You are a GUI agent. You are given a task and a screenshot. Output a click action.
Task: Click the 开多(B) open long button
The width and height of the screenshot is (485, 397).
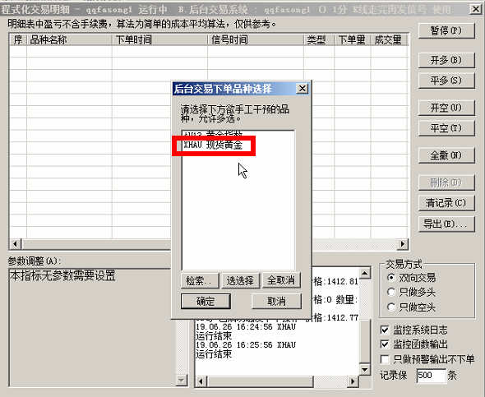pyautogui.click(x=446, y=60)
